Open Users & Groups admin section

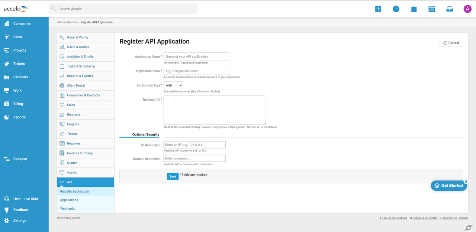pos(86,47)
